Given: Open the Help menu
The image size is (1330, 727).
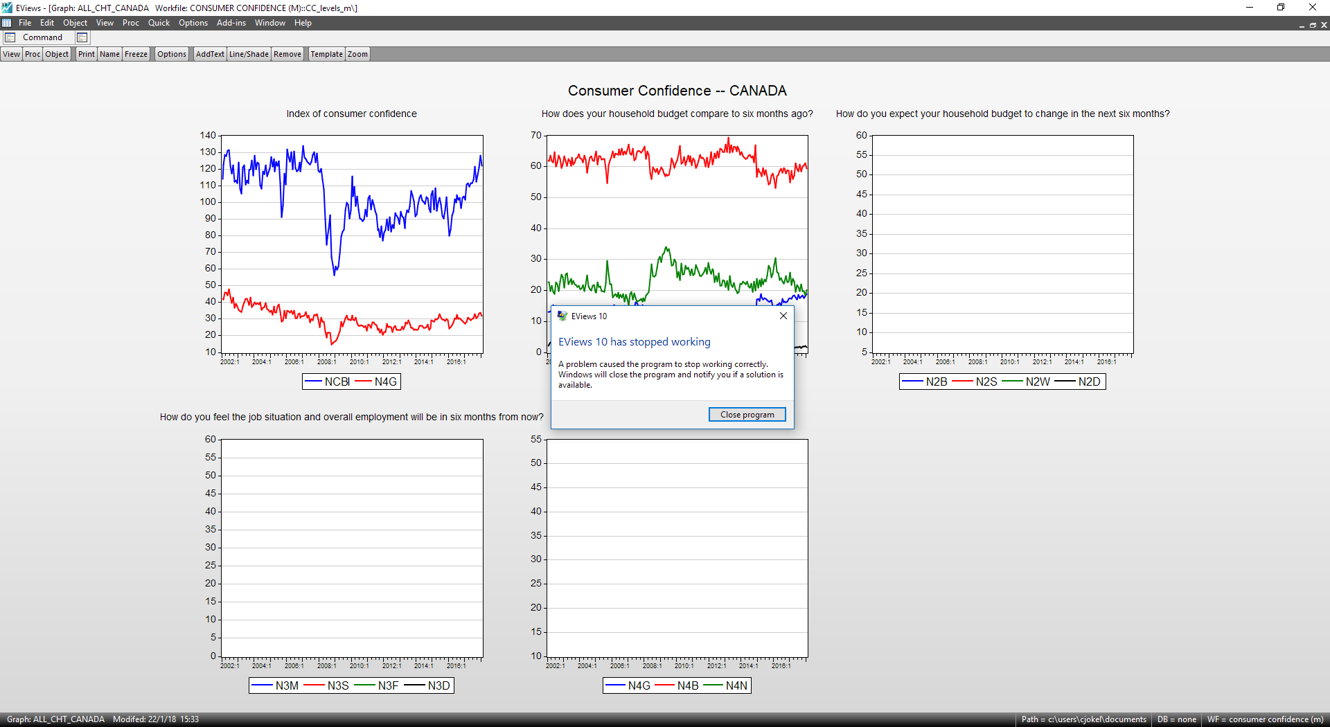Looking at the screenshot, I should [x=303, y=23].
